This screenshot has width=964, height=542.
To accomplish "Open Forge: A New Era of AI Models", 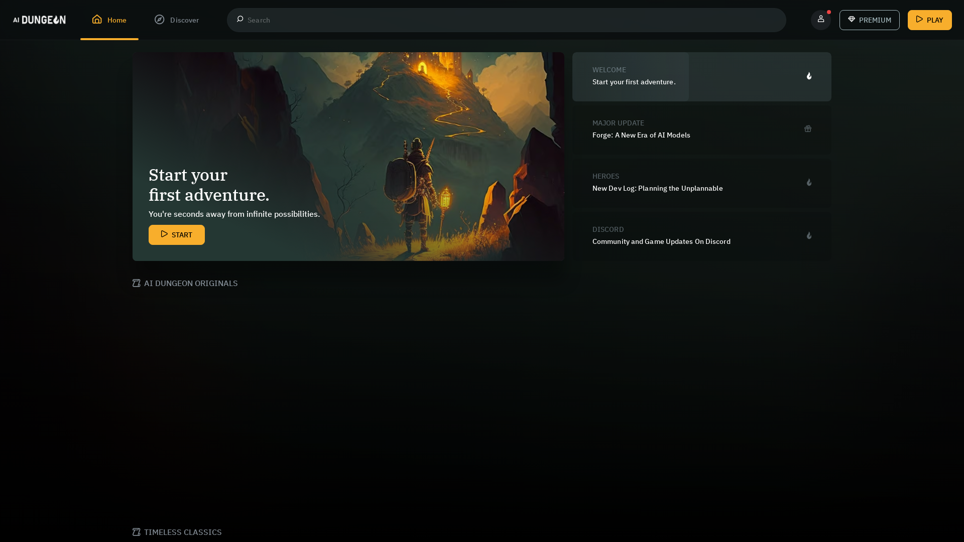I will 702,130.
